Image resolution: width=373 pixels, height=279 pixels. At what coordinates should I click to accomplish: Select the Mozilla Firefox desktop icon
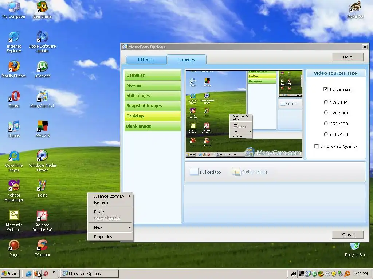click(x=14, y=69)
